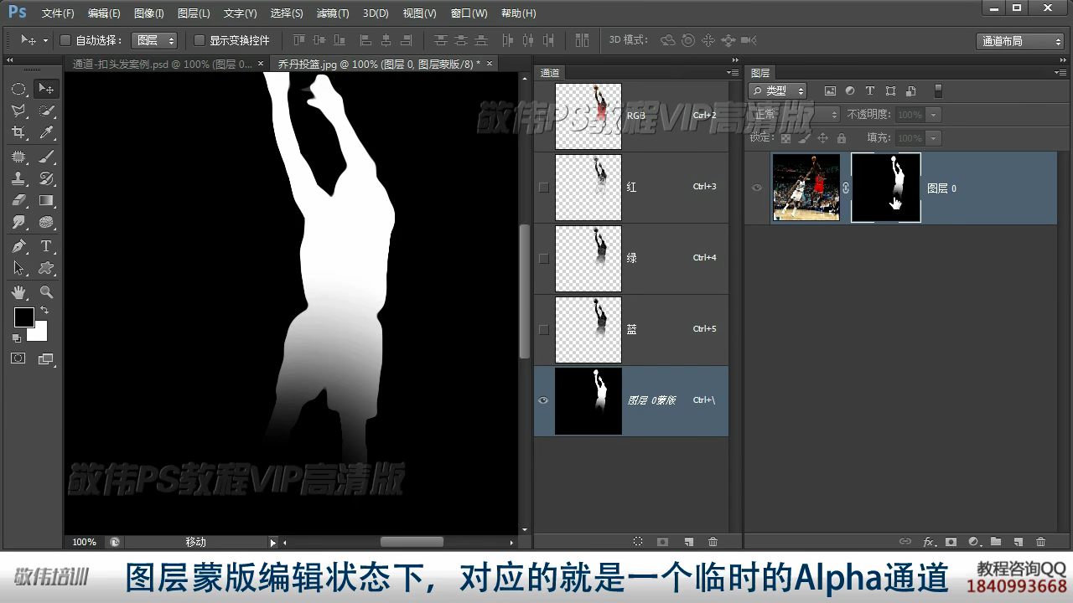Toggle Quick Mask mode
This screenshot has height=603, width=1073.
(x=18, y=358)
